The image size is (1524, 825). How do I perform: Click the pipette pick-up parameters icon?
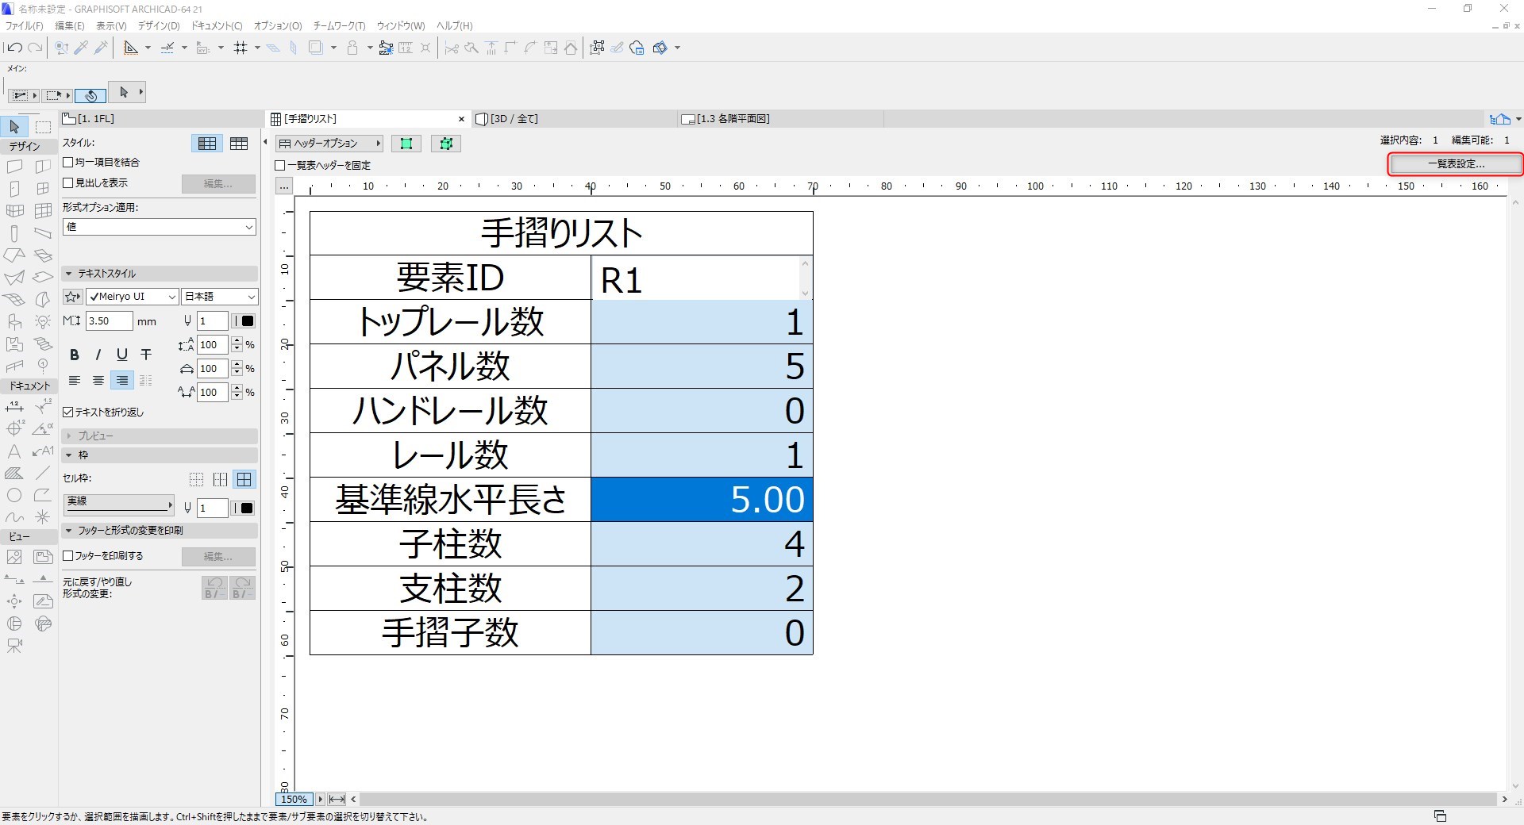80,48
